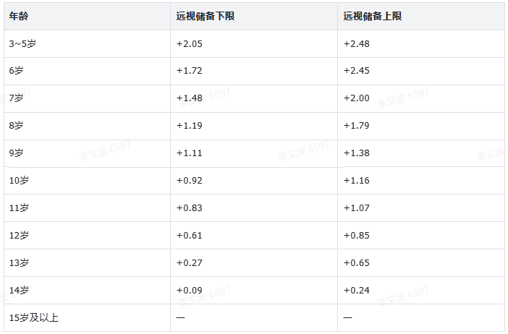Select the 6岁 row label
Screen dimensions: 508x334
coord(16,71)
